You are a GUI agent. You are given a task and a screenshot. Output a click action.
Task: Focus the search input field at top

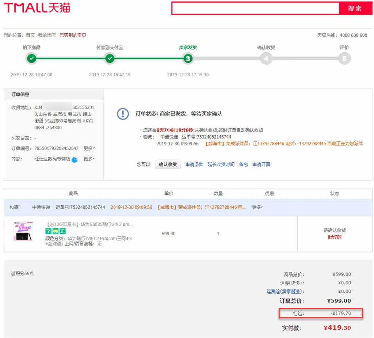[x=256, y=8]
